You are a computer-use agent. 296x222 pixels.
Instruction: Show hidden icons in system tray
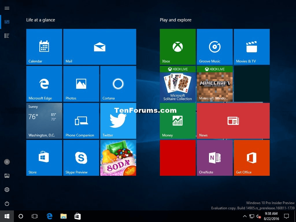pyautogui.click(x=245, y=216)
